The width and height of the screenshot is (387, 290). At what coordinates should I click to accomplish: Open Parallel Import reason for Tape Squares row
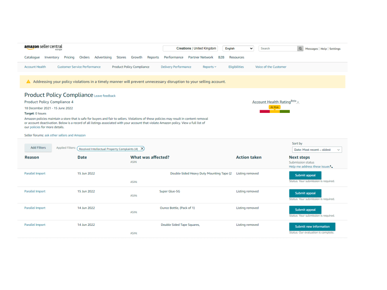(35, 225)
